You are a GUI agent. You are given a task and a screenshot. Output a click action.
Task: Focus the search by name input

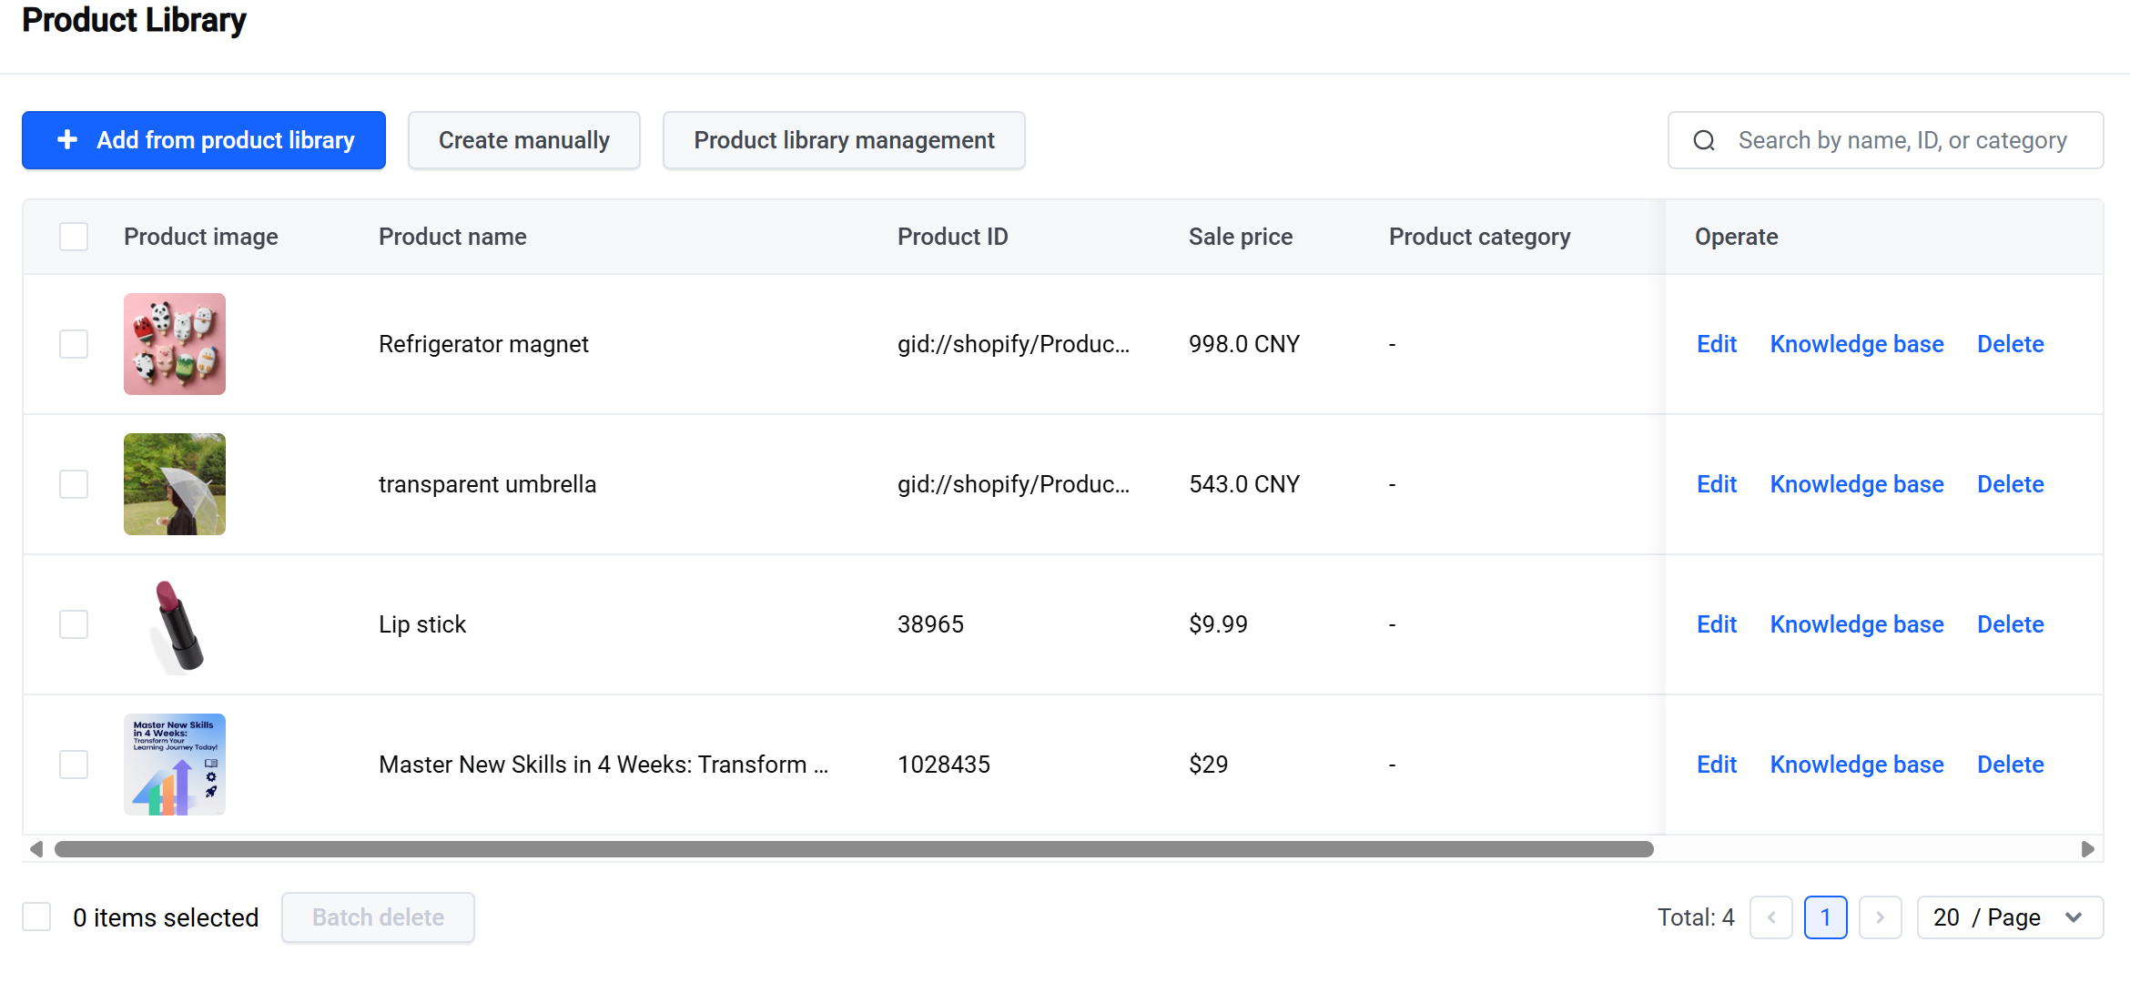1902,140
